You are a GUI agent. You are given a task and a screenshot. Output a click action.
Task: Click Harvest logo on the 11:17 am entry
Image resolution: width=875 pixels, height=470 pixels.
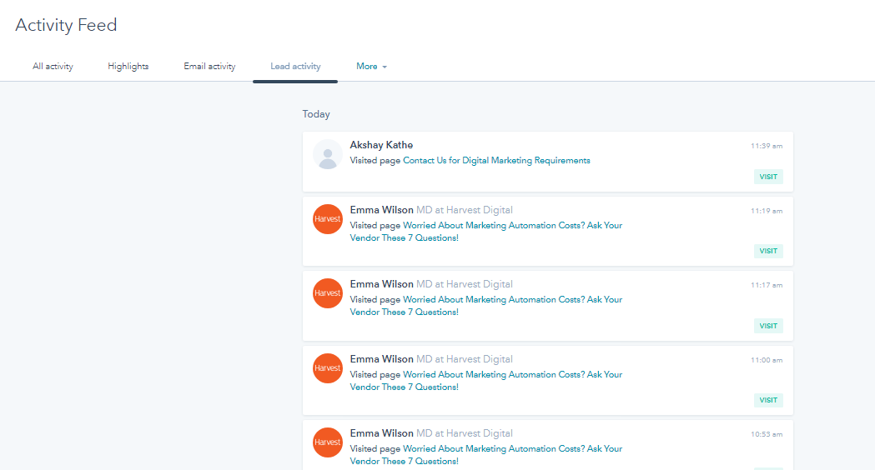click(328, 293)
